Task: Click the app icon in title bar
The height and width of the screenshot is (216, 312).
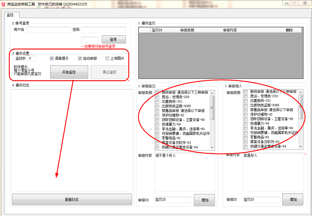Action: 3,4
